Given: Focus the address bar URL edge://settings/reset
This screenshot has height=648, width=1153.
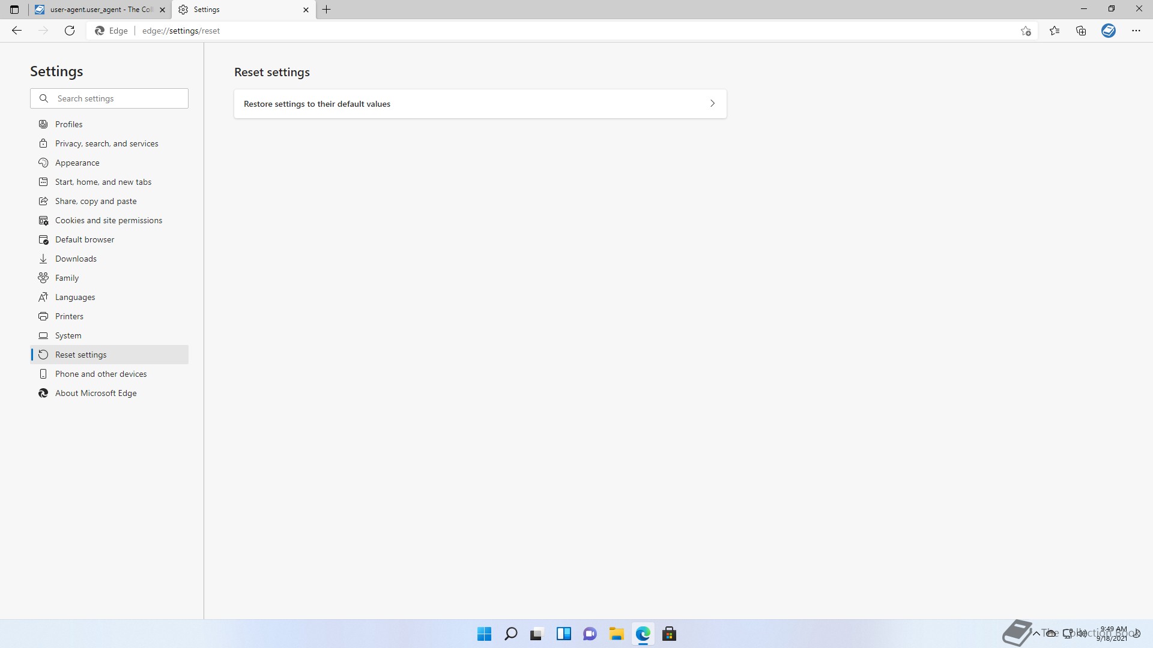Looking at the screenshot, I should (181, 31).
